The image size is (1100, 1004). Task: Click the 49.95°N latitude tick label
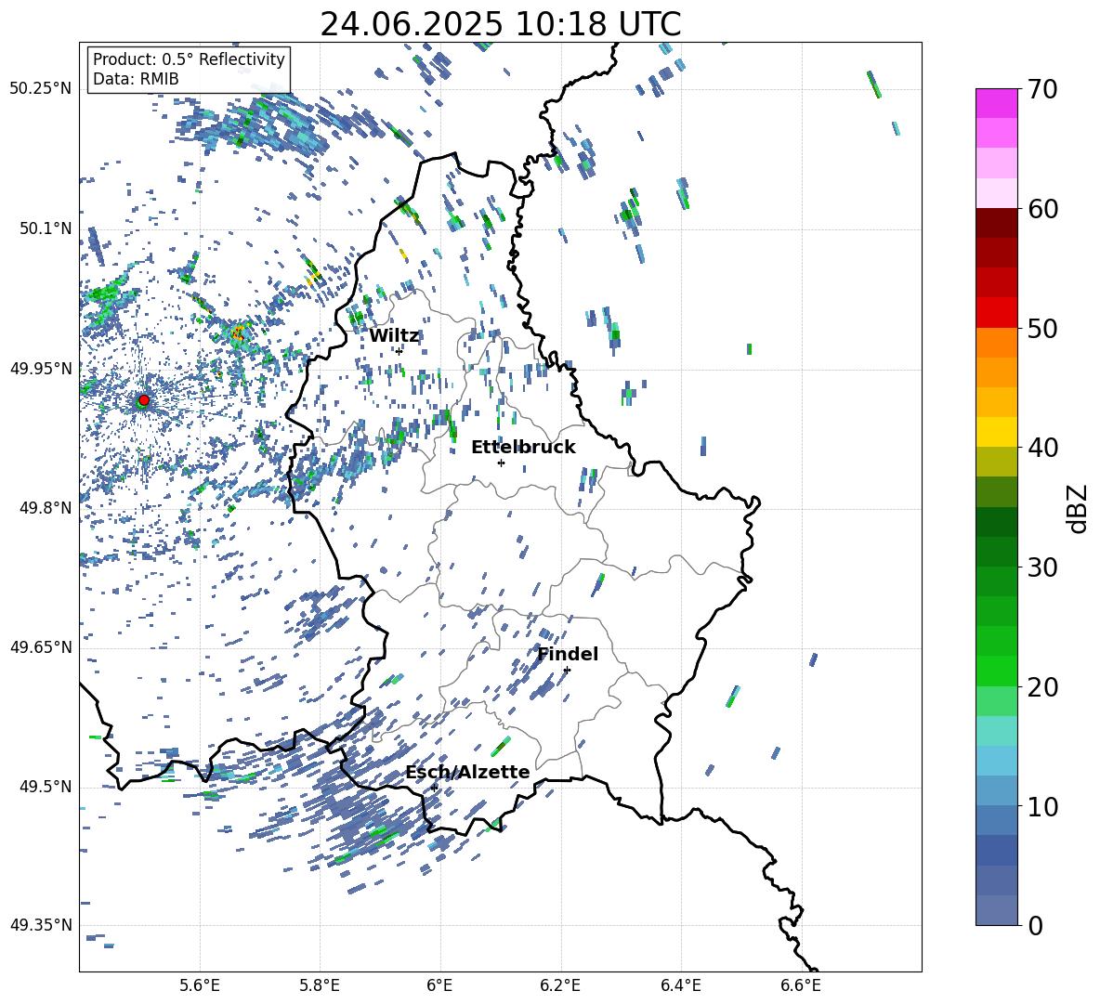(x=41, y=368)
